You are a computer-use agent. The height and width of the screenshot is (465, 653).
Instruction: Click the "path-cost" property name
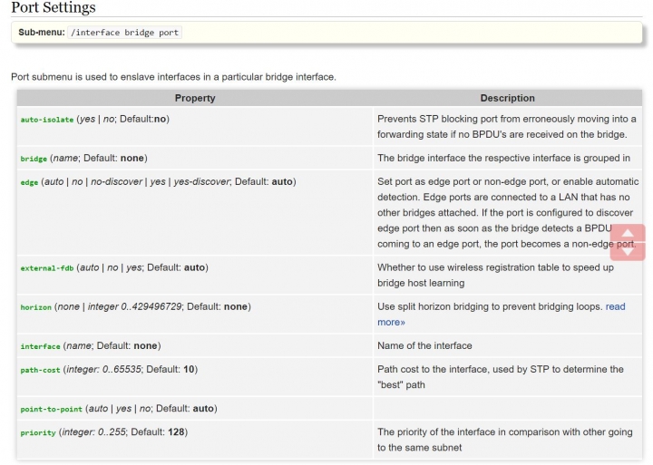41,370
